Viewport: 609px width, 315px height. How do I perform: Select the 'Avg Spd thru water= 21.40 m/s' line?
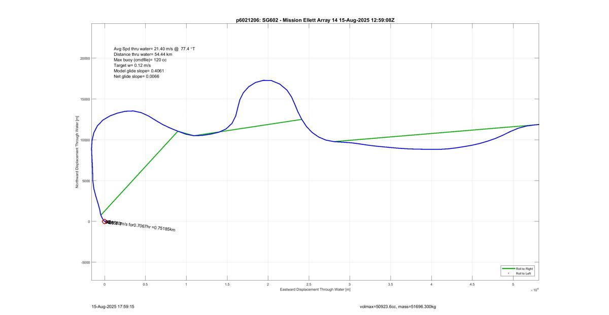[154, 49]
